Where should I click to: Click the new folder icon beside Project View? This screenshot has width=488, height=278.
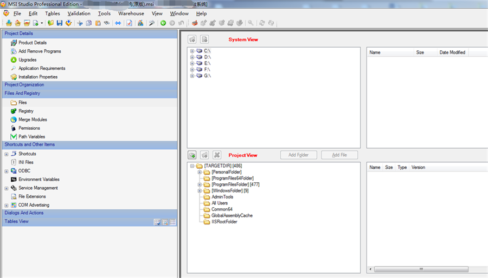point(192,155)
